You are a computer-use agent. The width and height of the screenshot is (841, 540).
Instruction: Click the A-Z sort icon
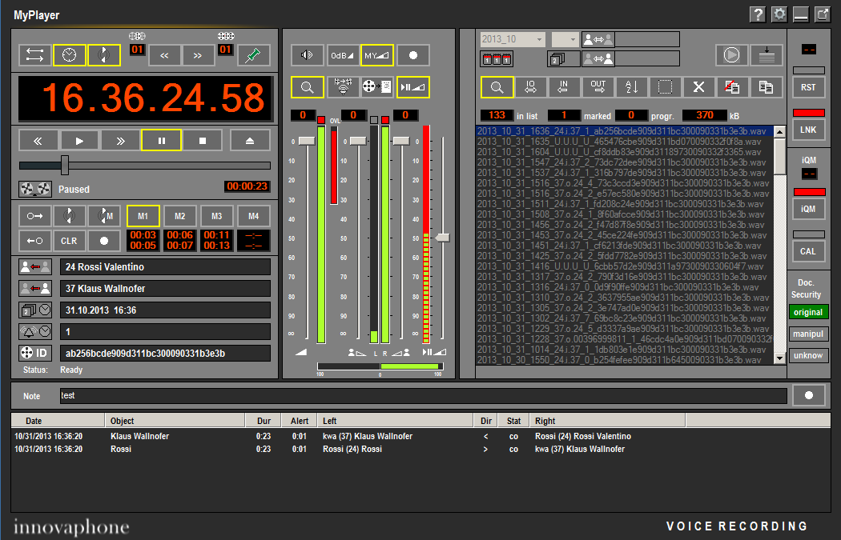(632, 87)
